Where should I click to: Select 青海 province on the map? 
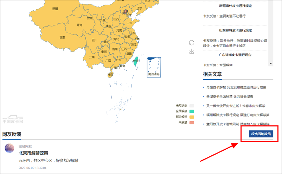[79, 25]
